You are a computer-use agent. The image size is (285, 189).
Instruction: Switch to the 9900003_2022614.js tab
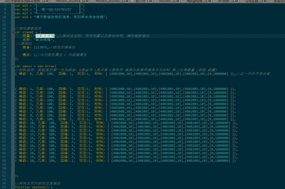[69, 1]
